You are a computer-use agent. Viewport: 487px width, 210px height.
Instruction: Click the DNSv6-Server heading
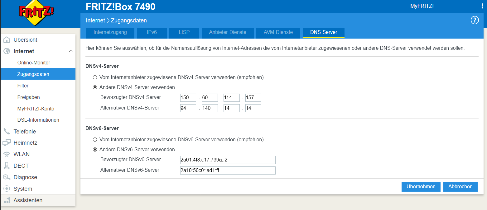click(102, 128)
